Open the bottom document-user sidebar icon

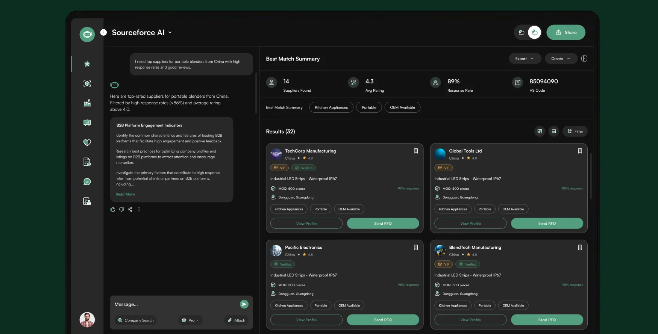87,201
